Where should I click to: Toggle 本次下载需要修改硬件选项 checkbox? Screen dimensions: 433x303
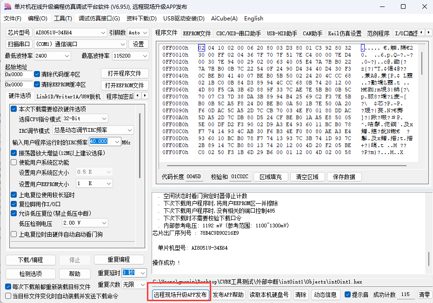(x=14, y=109)
